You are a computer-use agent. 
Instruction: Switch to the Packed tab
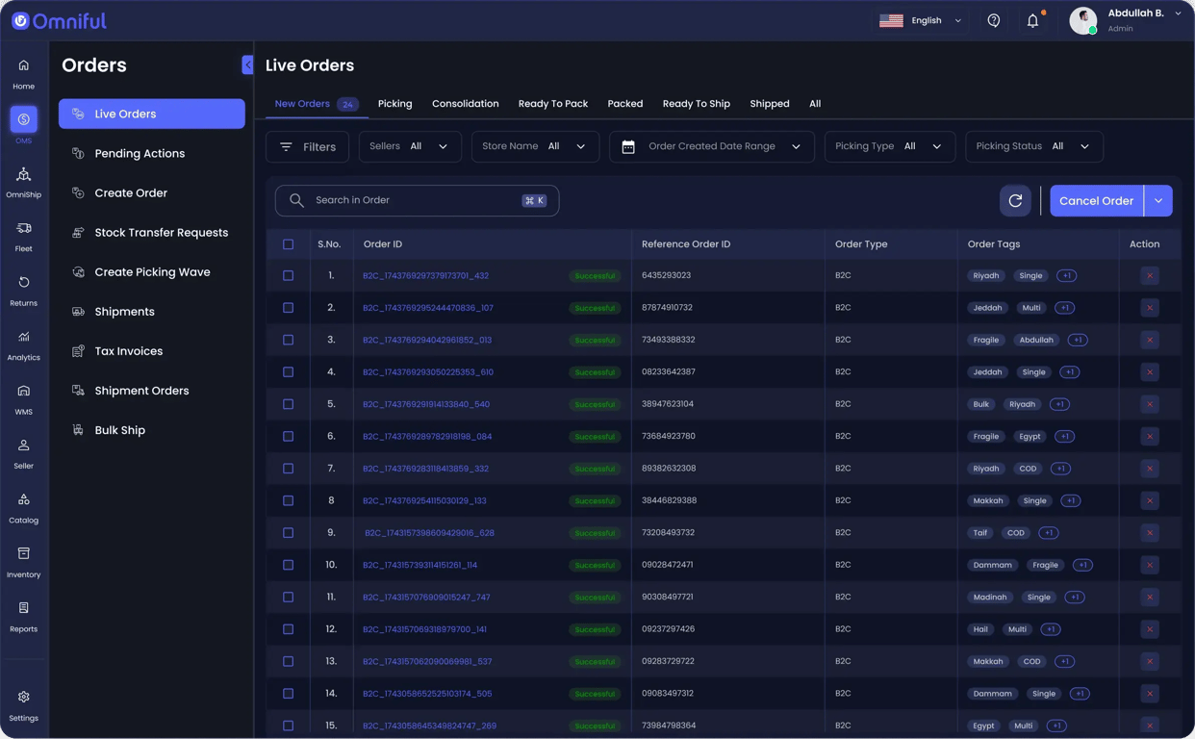624,103
